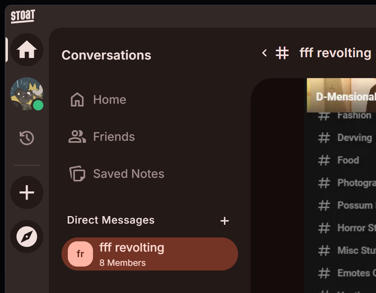Open the history clock icon

pyautogui.click(x=27, y=138)
